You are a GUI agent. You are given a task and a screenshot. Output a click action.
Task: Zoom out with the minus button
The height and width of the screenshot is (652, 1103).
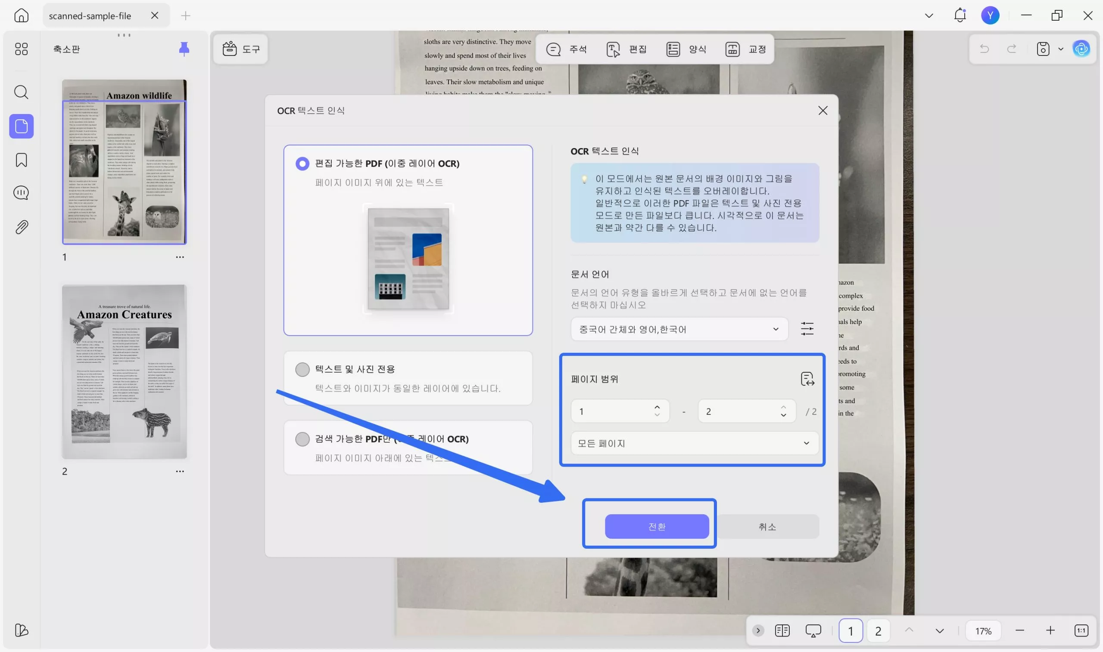(1019, 631)
